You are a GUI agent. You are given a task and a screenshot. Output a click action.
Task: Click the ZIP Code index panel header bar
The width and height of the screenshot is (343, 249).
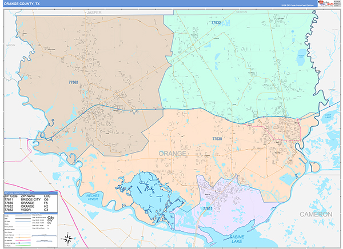(31, 193)
